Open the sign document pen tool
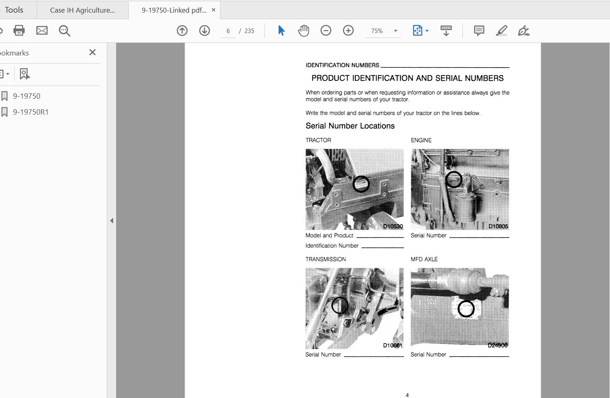 point(524,31)
